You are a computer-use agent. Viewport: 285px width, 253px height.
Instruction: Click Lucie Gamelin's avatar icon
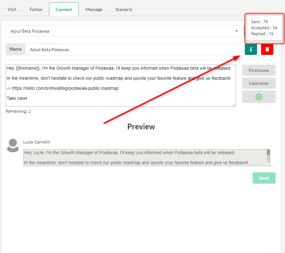13,145
